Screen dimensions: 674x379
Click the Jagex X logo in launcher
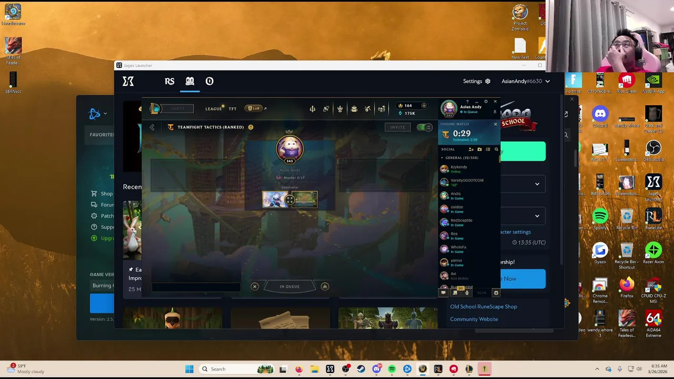pyautogui.click(x=128, y=81)
